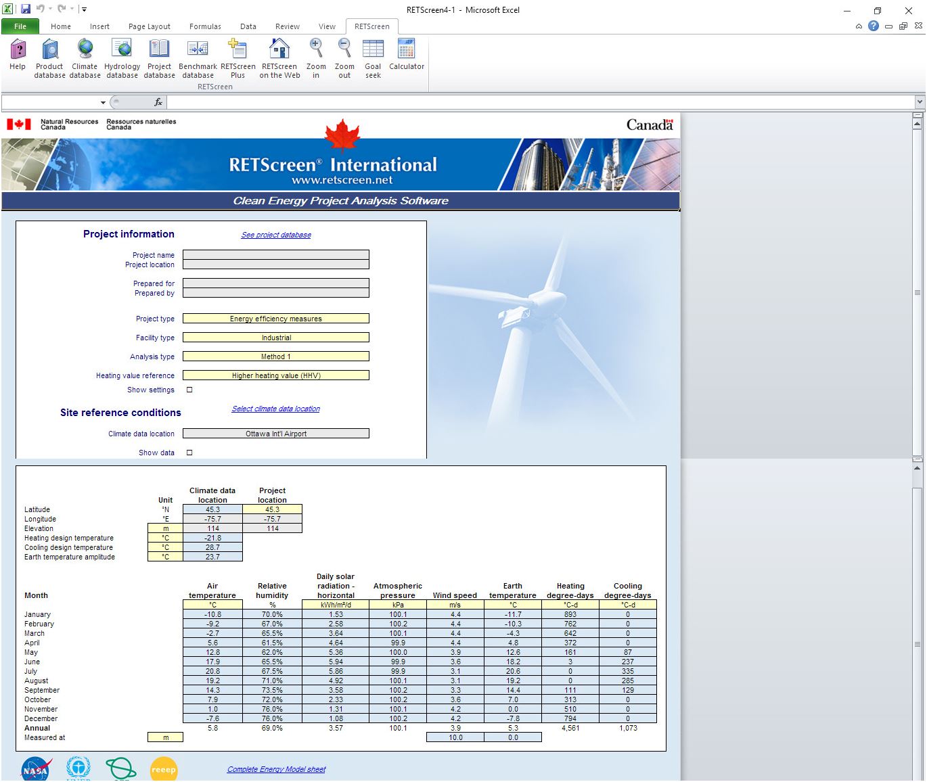Open the Complete Energy Model sheet link

point(276,769)
